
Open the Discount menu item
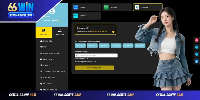[52, 84]
